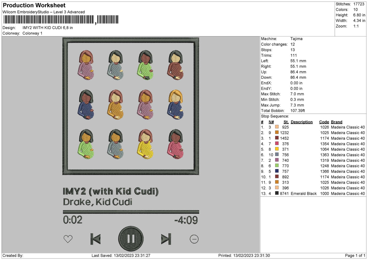Click embroidered artist text 'Drake, Kid Cudi'
This screenshot has height=260, width=368.
coord(98,202)
